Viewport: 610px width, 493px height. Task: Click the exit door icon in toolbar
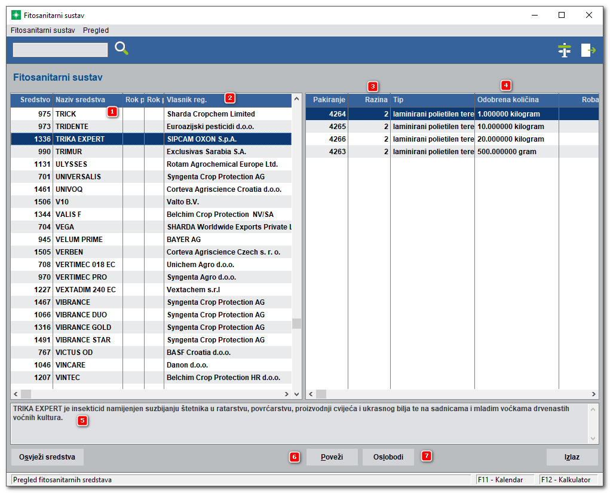[588, 50]
